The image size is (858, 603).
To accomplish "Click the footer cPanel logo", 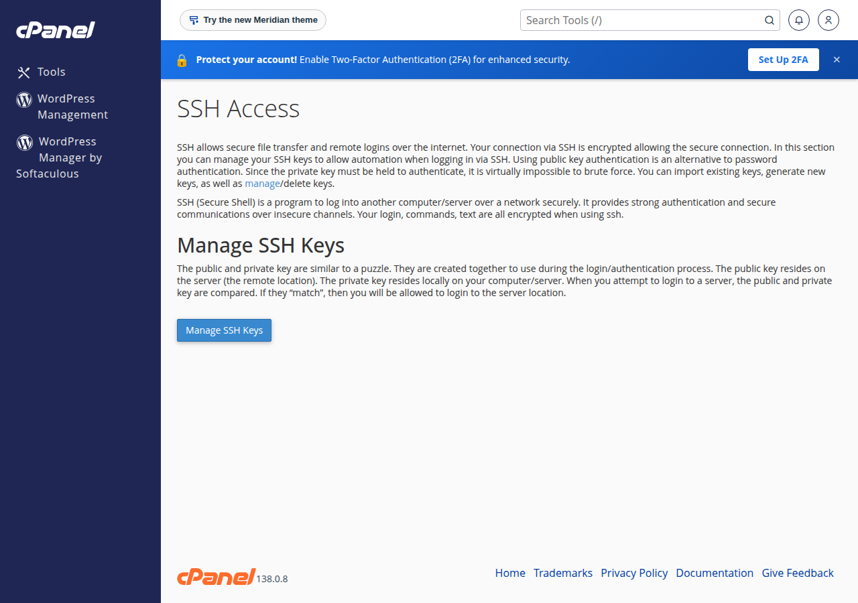I will pos(216,576).
